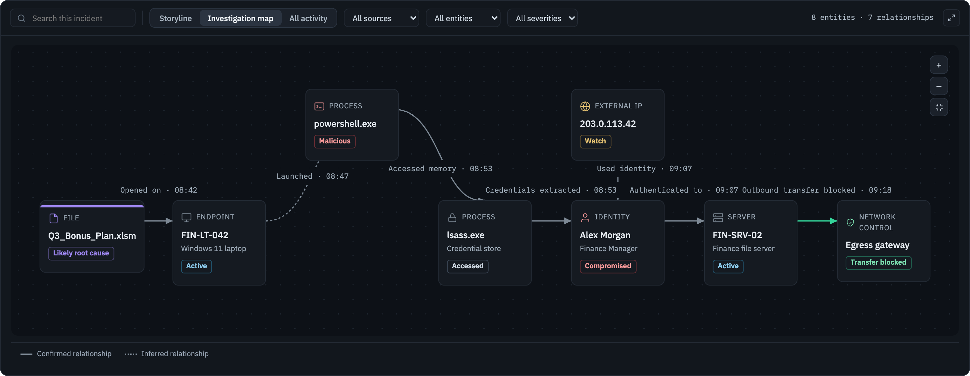The height and width of the screenshot is (376, 970).
Task: Expand the map to fullscreen
Action: coord(951,18)
